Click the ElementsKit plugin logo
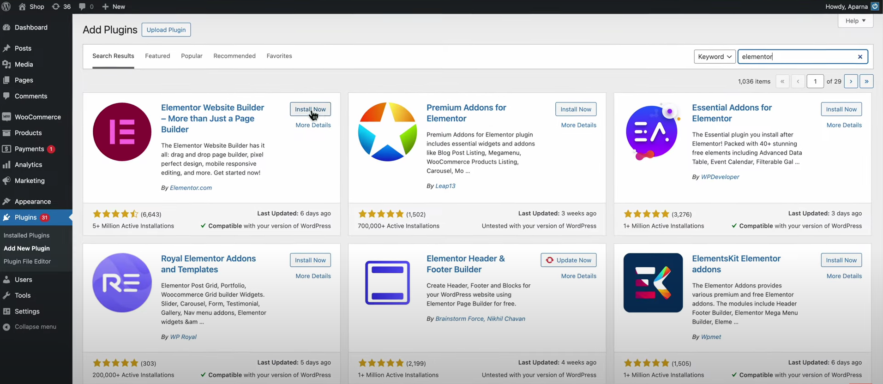The image size is (883, 384). 653,282
